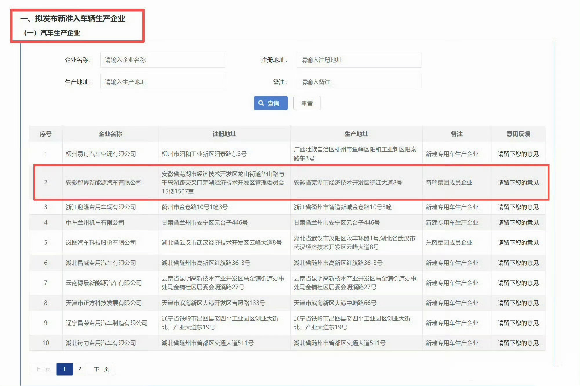Viewport: 580px width, 386px height.
Task: Focus the 企业名称 input field
Action: point(163,60)
